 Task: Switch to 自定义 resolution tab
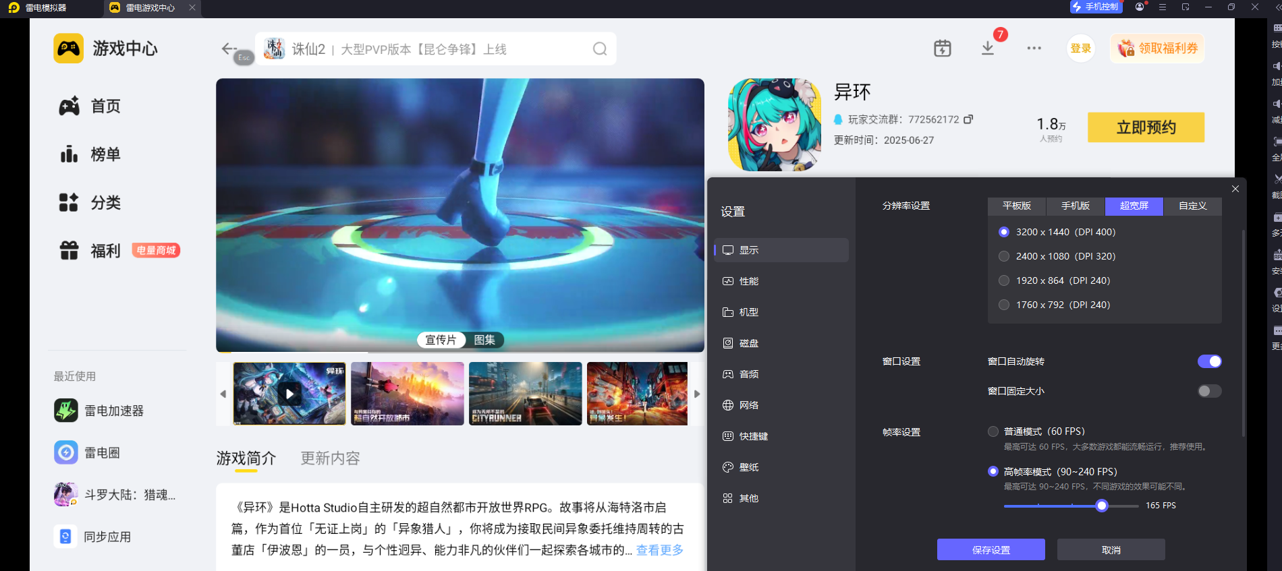[x=1193, y=206]
